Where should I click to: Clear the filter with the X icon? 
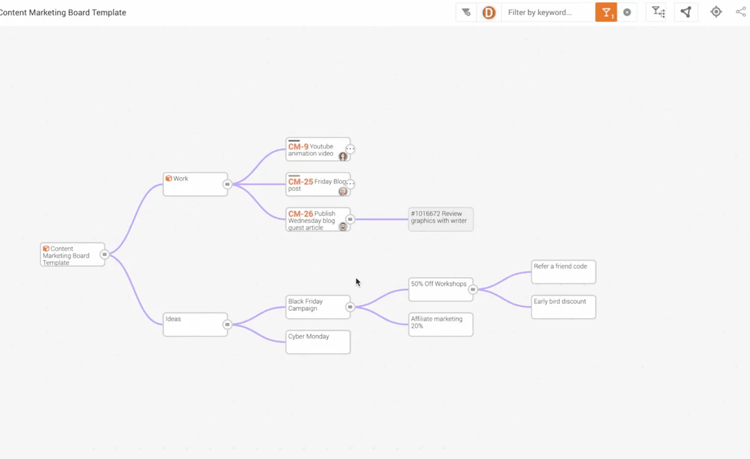pyautogui.click(x=627, y=13)
